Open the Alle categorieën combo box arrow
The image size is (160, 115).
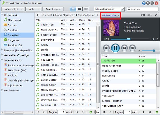[123, 9]
